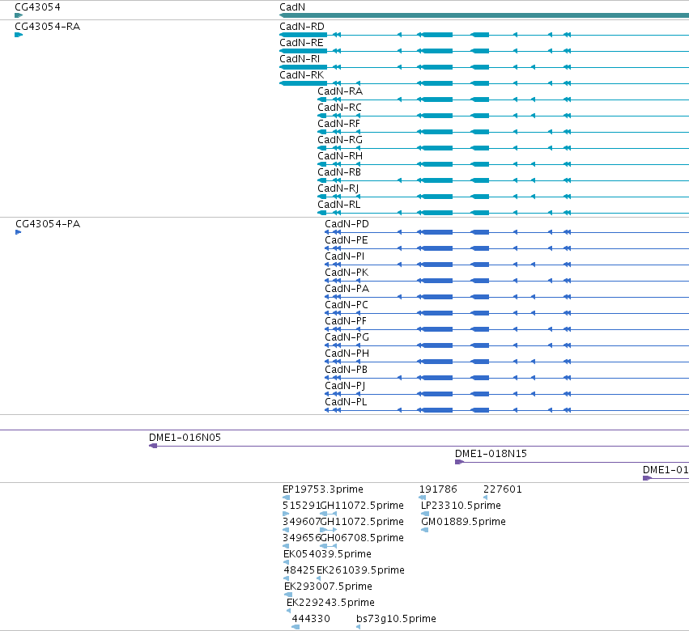Select transcript CadN-RH
The height and width of the screenshot is (631, 689).
pyautogui.click(x=340, y=156)
